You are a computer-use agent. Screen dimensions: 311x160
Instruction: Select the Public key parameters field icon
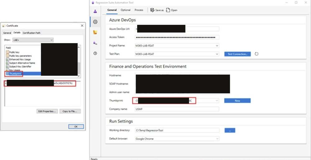(x=7, y=56)
